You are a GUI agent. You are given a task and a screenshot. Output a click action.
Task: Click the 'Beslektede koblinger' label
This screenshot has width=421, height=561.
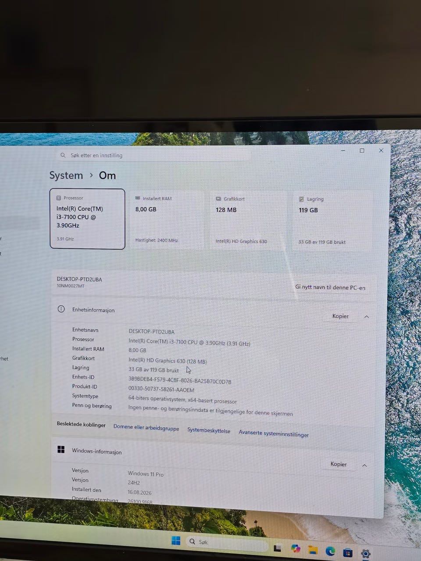81,424
